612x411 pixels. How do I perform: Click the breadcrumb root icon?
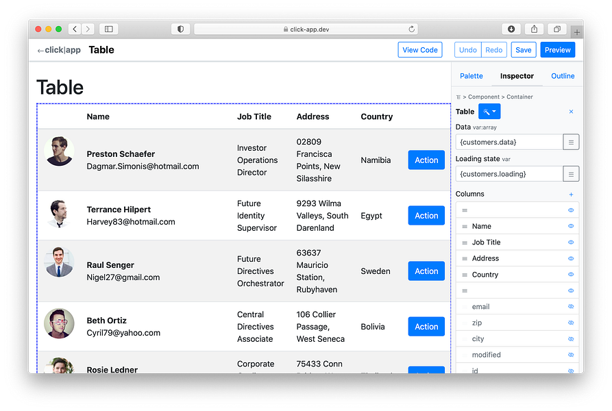(458, 97)
